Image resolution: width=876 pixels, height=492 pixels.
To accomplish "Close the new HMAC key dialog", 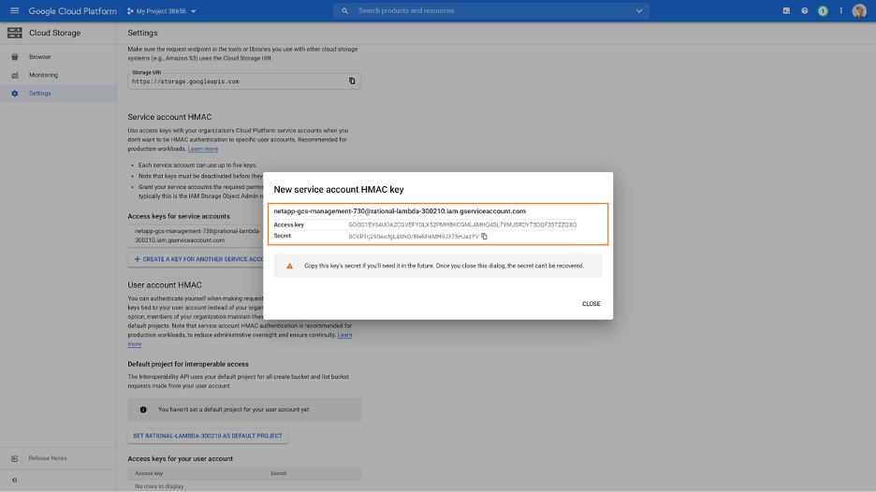I will click(591, 304).
